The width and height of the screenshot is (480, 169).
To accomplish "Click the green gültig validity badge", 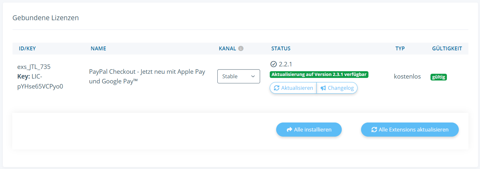I will 439,77.
